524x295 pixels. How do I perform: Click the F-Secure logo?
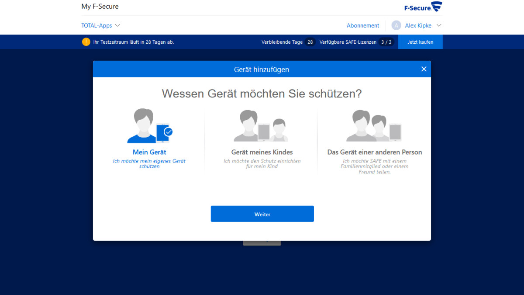click(423, 7)
